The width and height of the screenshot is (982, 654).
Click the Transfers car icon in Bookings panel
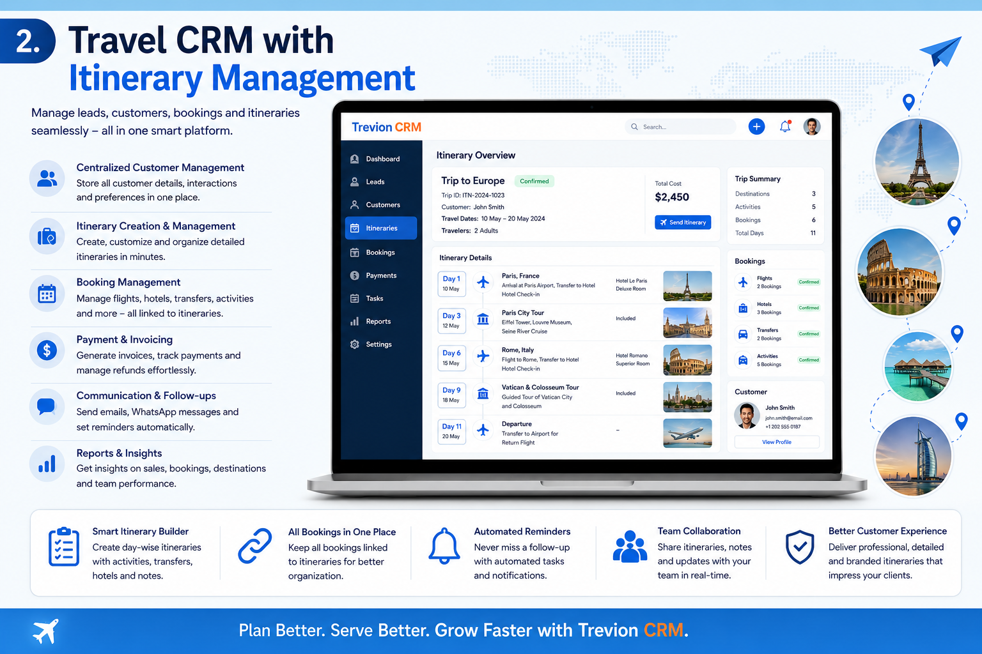pyautogui.click(x=743, y=334)
